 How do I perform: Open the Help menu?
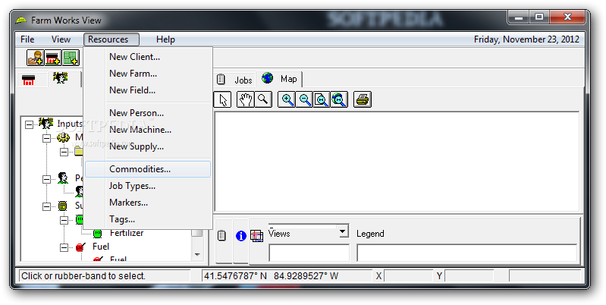[x=165, y=39]
